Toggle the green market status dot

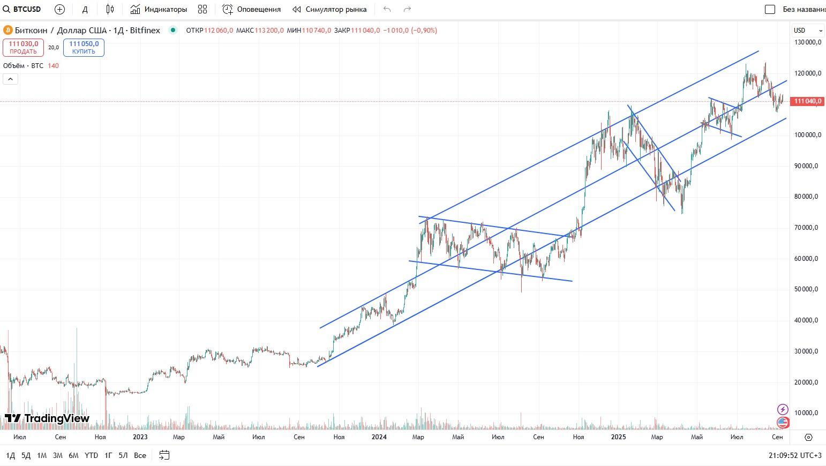click(x=172, y=30)
